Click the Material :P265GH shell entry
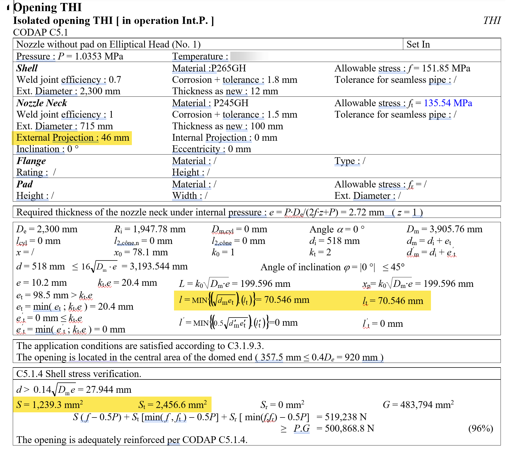 coord(209,68)
